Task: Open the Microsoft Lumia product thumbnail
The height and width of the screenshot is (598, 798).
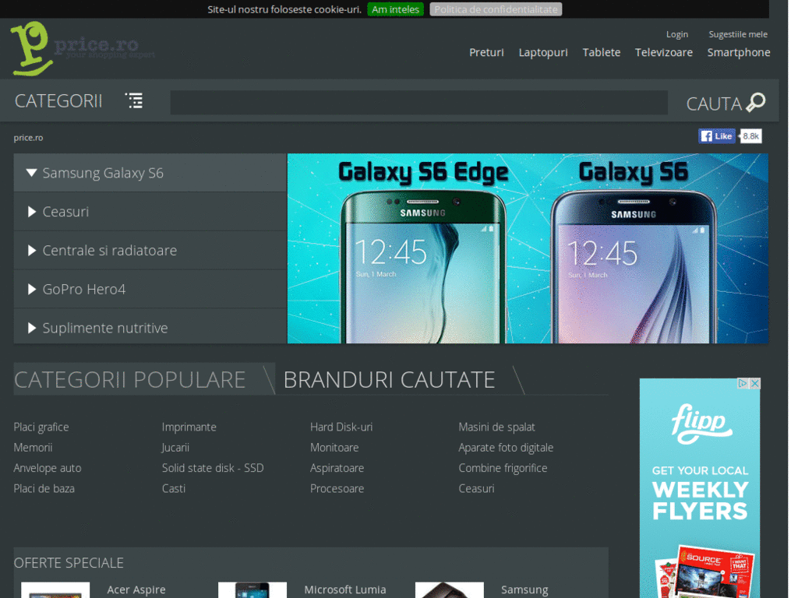Action: click(252, 590)
